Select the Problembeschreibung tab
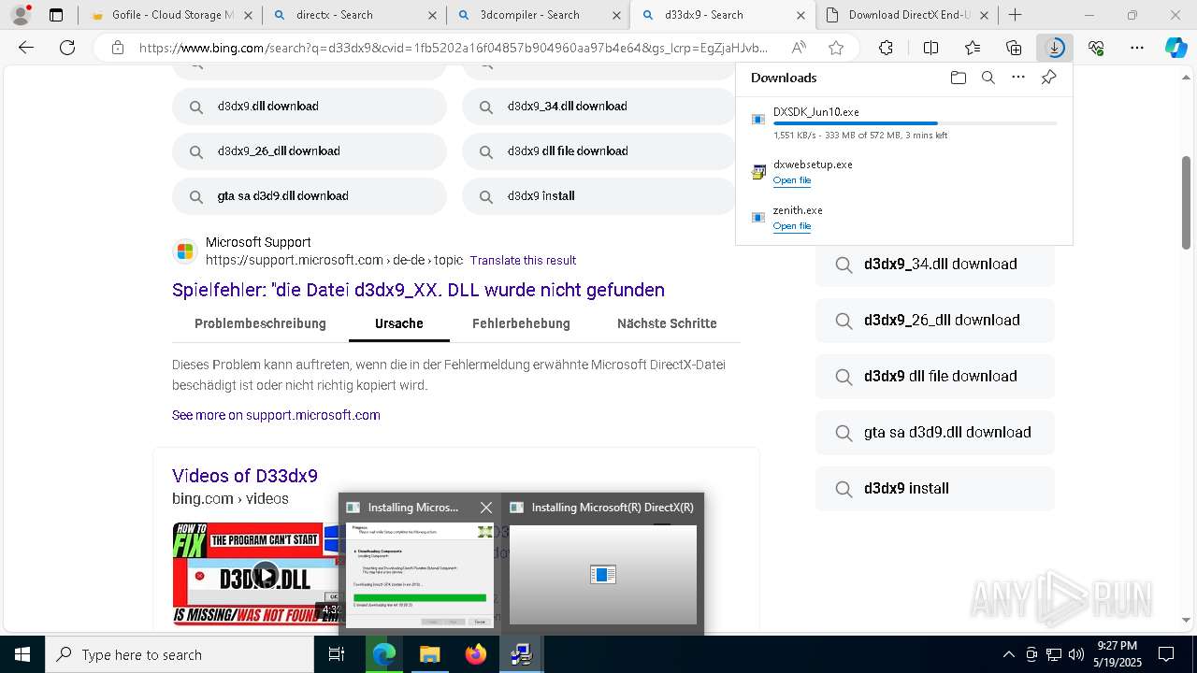The height and width of the screenshot is (673, 1197). (x=260, y=323)
